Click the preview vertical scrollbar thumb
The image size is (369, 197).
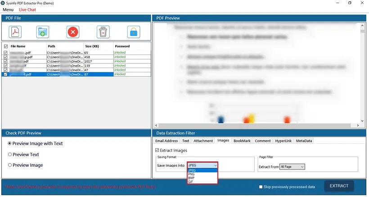pos(362,31)
